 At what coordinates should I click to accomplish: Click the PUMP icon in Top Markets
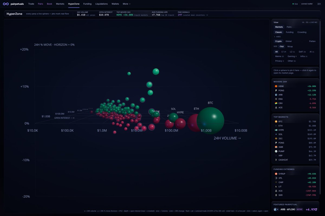[276, 151]
